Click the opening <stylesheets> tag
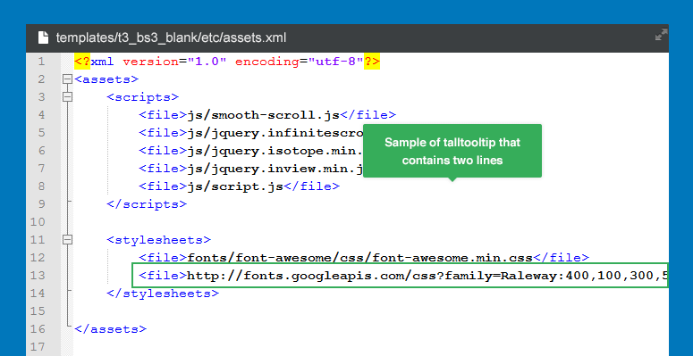693x356 pixels. point(158,240)
